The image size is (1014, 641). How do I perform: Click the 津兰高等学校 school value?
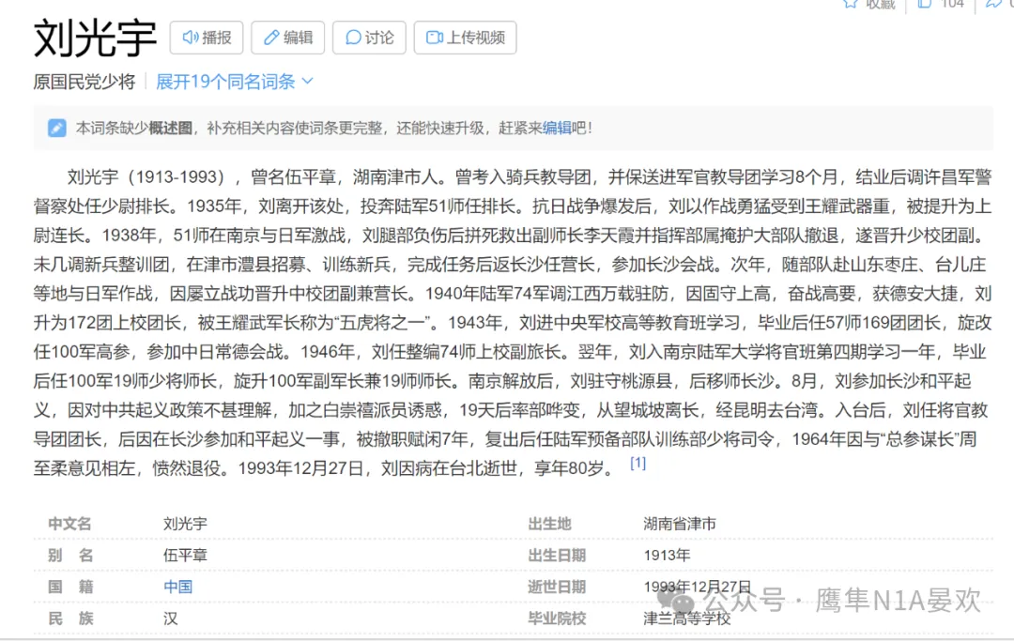coord(686,618)
